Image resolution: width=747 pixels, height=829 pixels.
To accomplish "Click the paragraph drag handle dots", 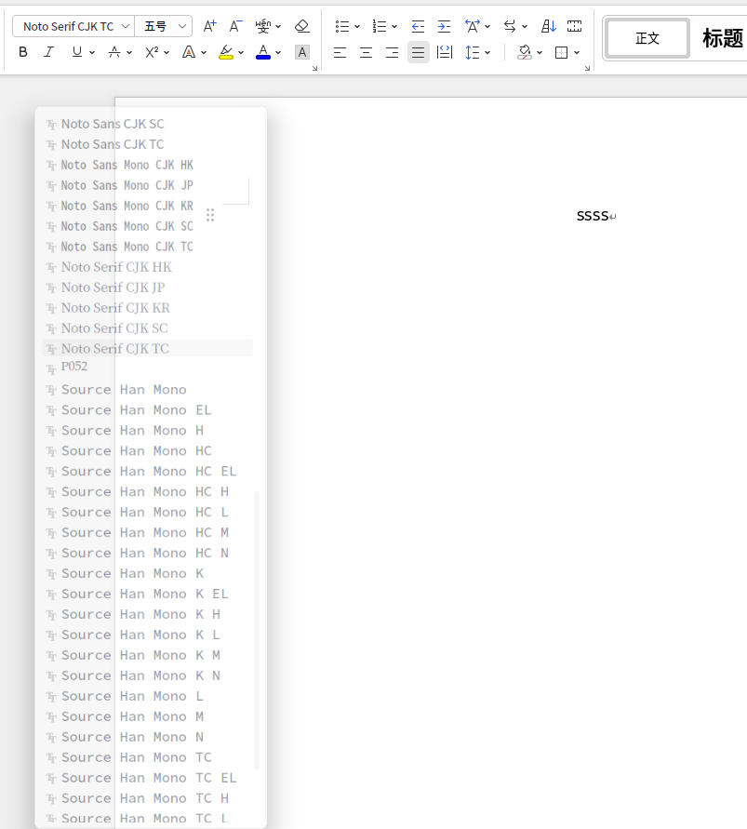I will point(210,215).
